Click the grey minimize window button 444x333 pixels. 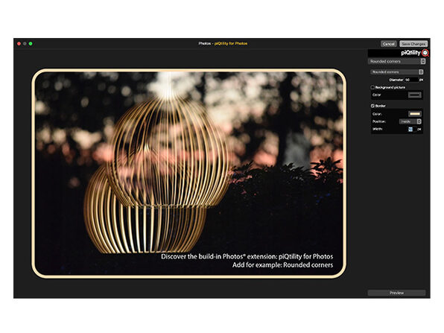(25, 44)
